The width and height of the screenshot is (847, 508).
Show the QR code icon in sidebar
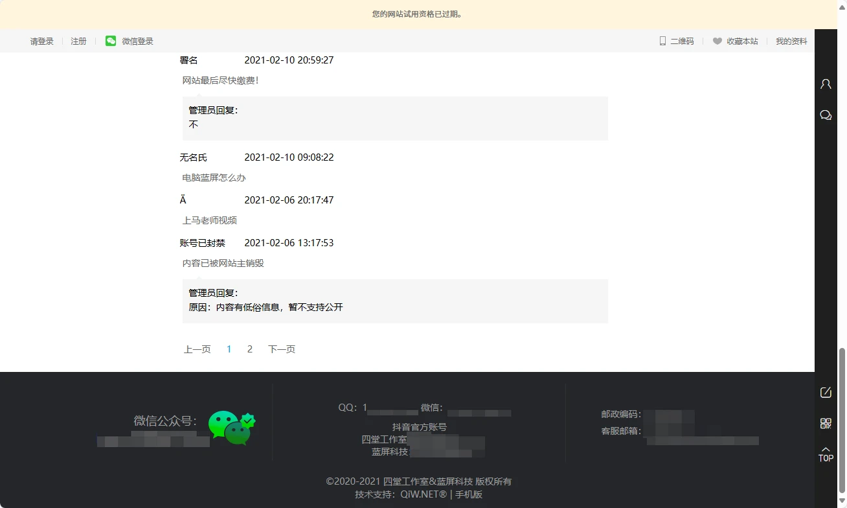826,423
